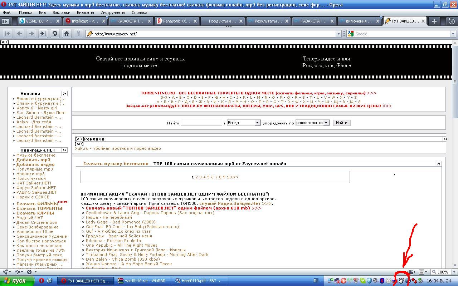Click the Google search engine icon
458x286 pixels.
(351, 34)
